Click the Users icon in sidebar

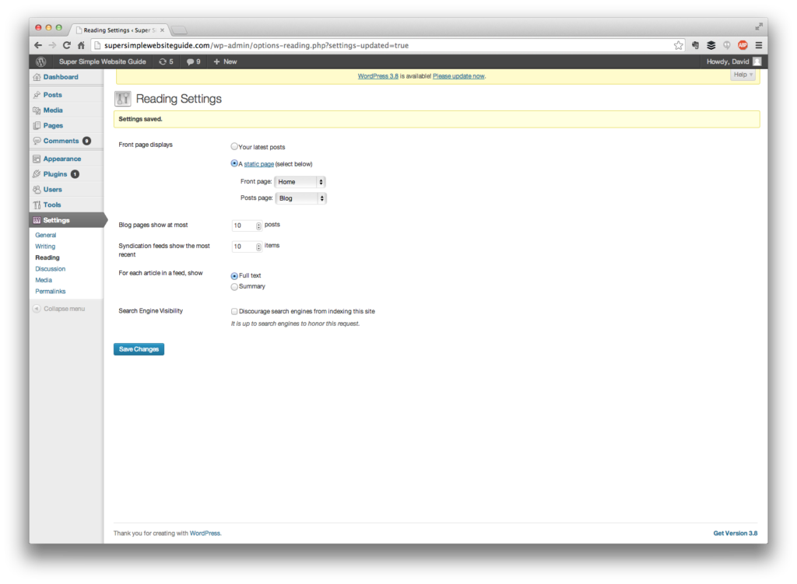pos(37,190)
